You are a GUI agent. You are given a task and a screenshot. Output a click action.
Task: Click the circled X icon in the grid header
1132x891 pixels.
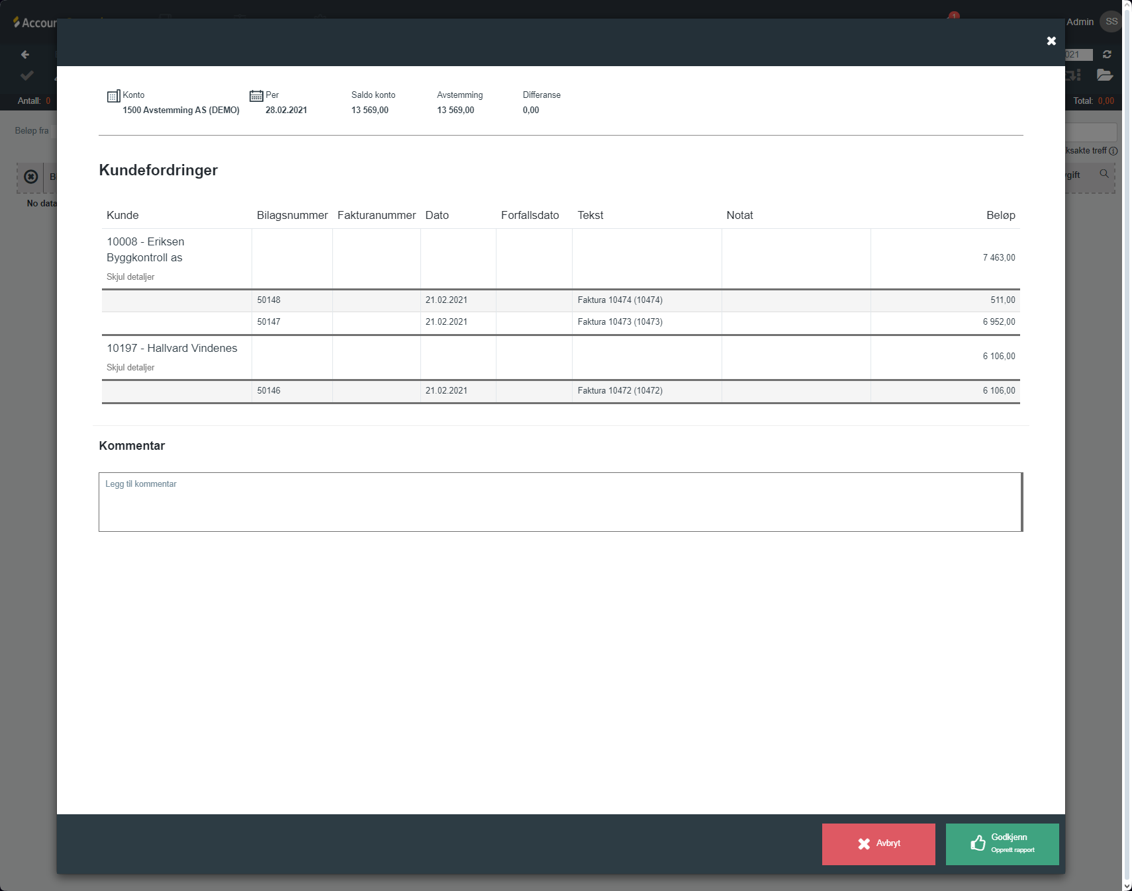pyautogui.click(x=30, y=177)
